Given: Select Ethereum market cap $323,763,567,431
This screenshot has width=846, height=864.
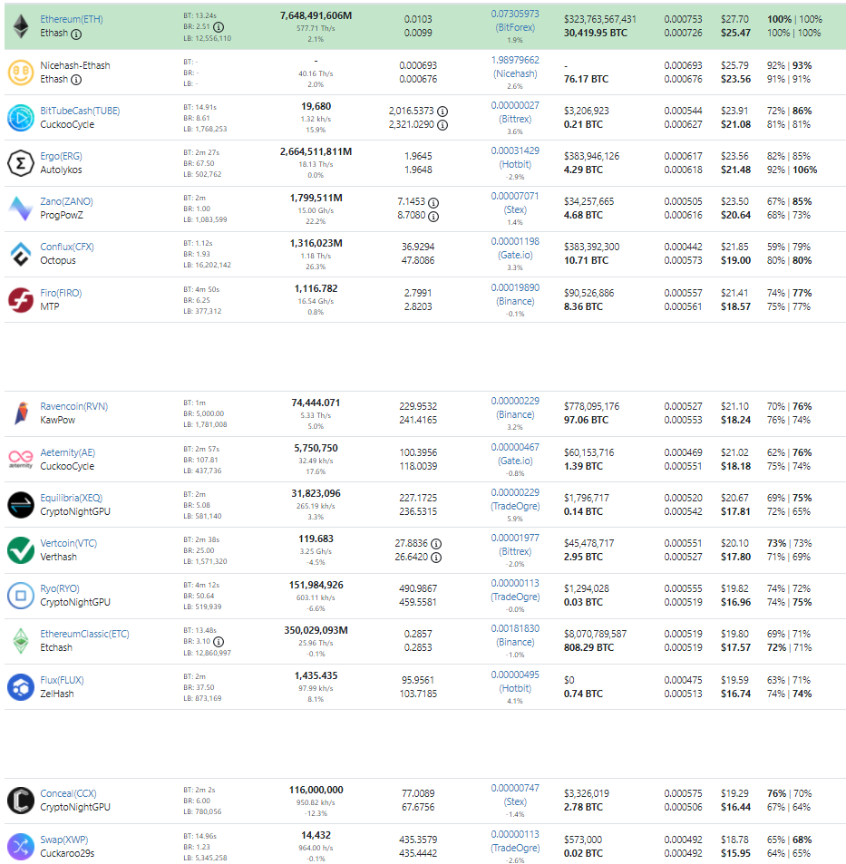Looking at the screenshot, I should click(x=599, y=19).
